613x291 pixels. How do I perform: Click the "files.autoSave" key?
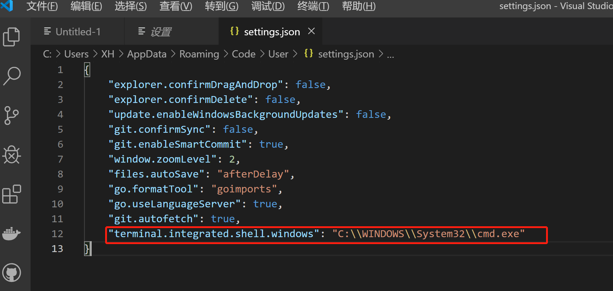tap(156, 174)
